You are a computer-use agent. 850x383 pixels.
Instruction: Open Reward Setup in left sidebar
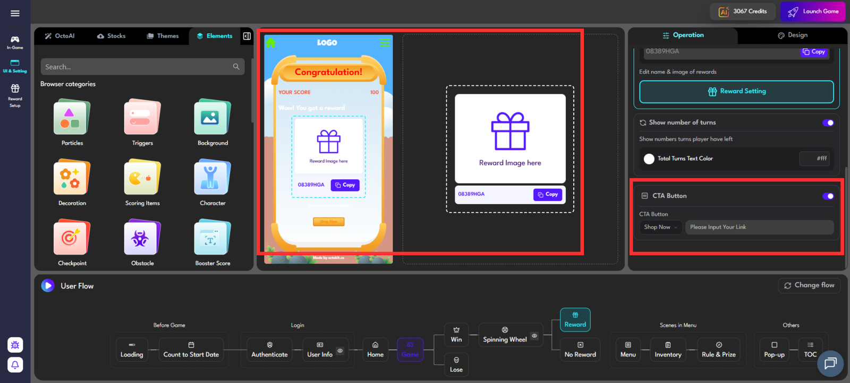point(15,94)
